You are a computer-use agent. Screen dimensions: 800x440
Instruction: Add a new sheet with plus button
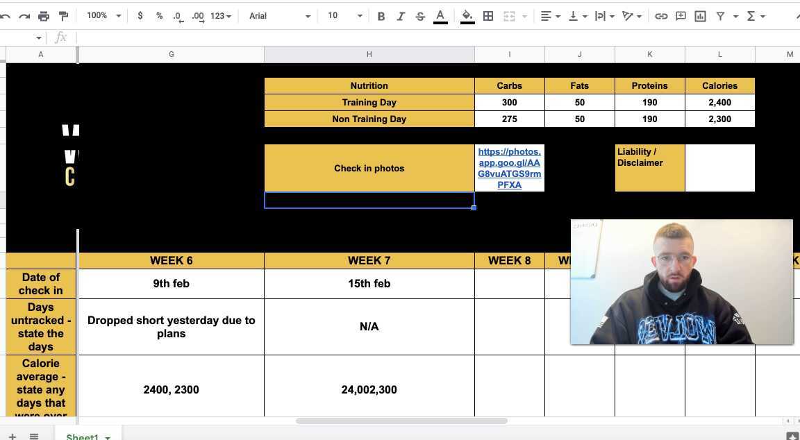point(12,437)
